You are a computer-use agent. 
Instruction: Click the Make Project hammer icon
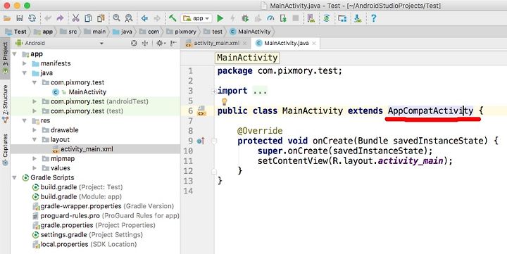[173, 18]
